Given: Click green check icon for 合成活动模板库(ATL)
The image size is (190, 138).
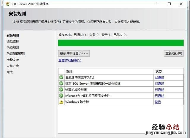Looking at the screenshot, I should pos(61,77).
